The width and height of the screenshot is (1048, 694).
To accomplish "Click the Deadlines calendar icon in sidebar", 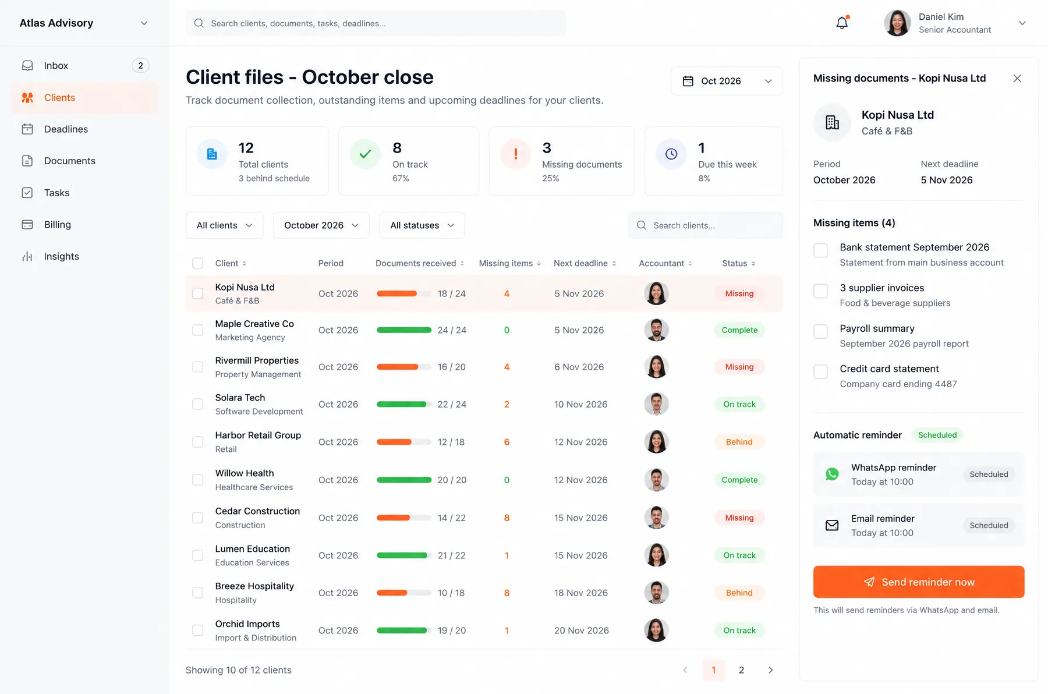I will pos(27,129).
